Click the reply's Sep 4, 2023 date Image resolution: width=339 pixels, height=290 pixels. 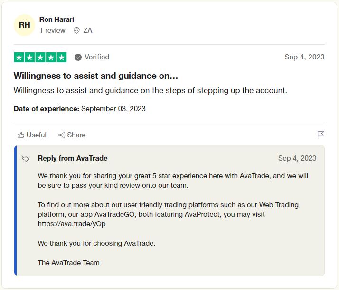point(297,158)
